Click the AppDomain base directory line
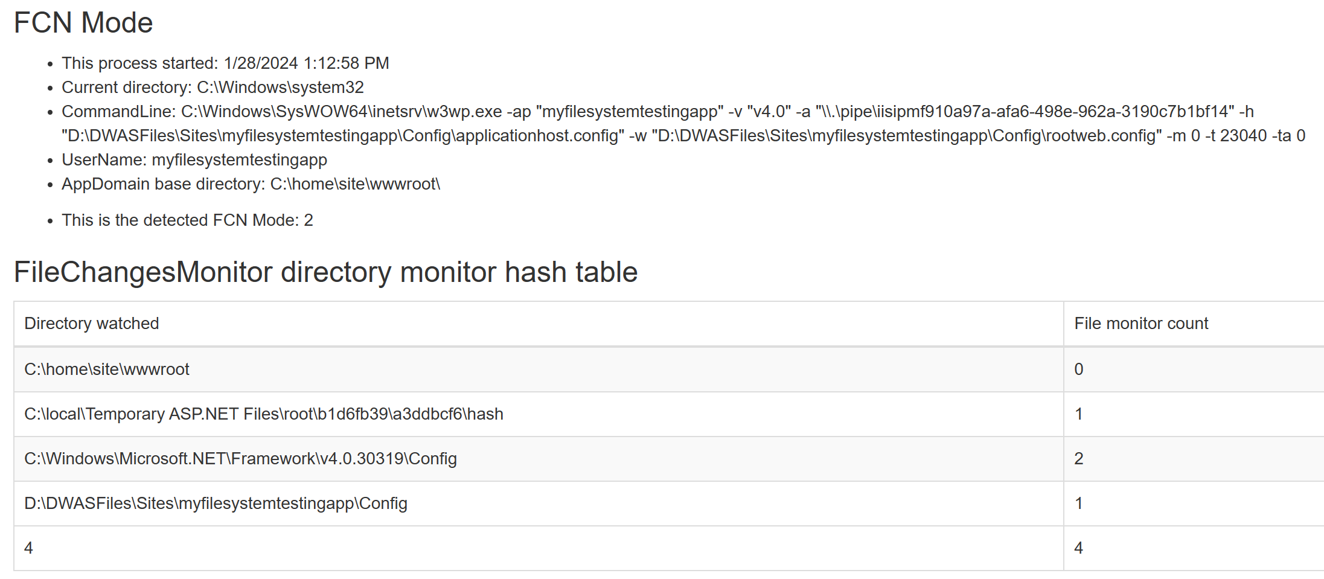Screen dimensions: 1324x579 click(x=251, y=184)
